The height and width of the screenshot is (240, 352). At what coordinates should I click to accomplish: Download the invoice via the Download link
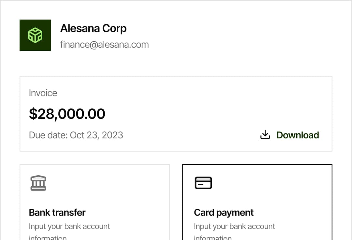pyautogui.click(x=298, y=135)
